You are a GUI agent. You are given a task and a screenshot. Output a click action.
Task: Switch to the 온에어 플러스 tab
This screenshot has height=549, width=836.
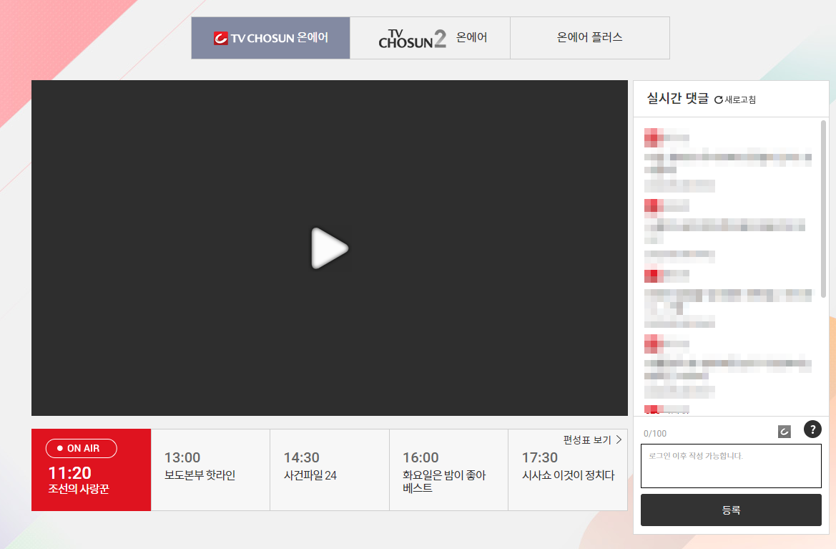(x=589, y=37)
